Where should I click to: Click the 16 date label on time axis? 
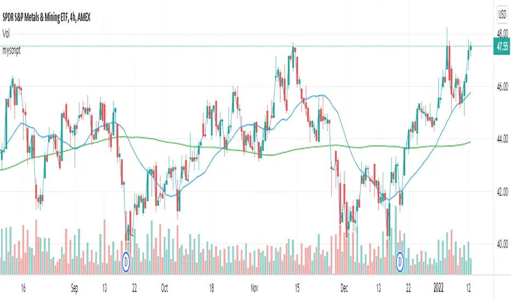pos(23,288)
